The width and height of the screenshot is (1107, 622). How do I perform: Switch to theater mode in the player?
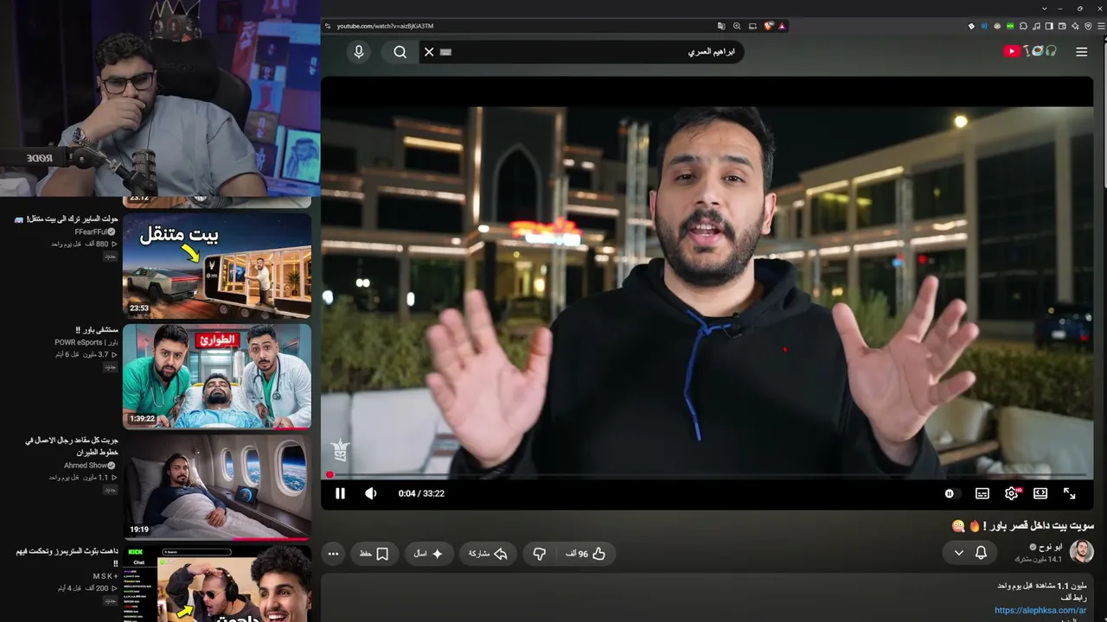pos(1040,493)
